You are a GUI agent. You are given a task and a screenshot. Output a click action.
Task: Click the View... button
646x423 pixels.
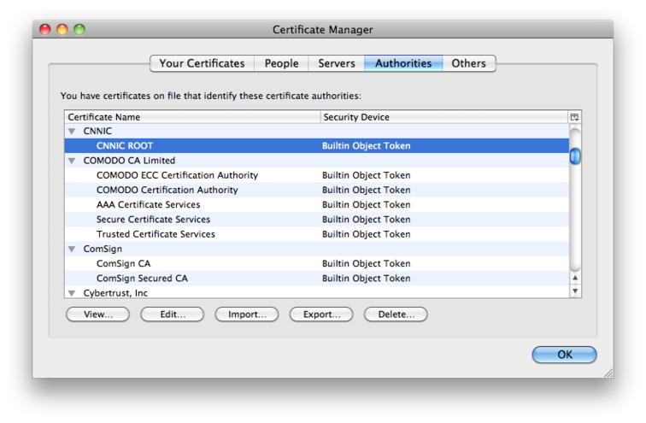(x=97, y=314)
